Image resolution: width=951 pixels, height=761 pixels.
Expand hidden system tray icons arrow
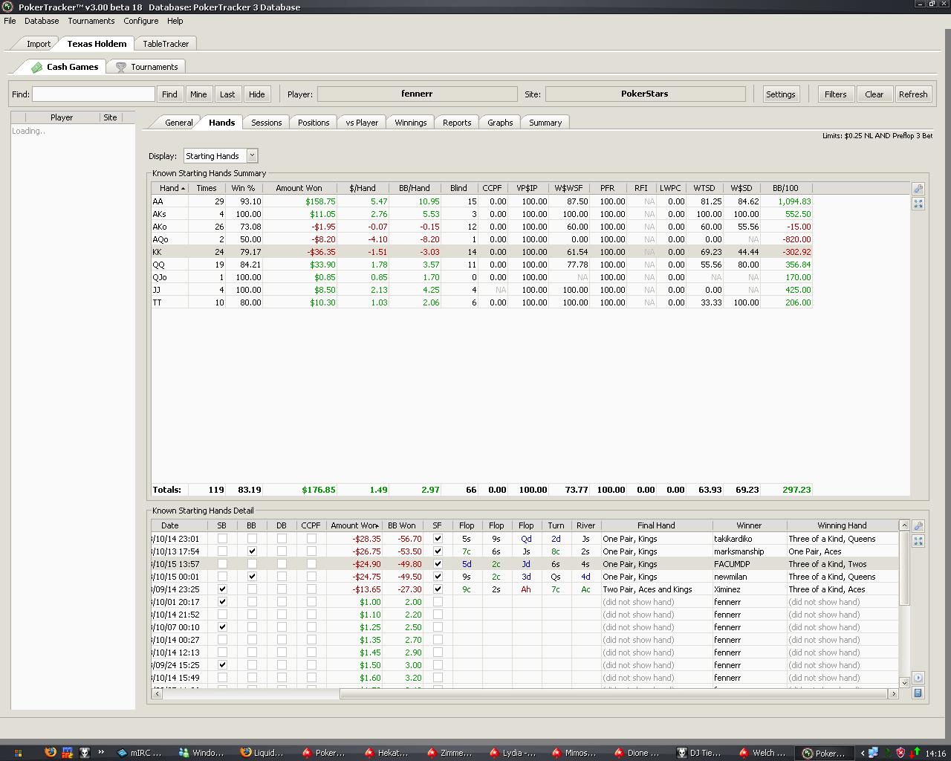click(863, 753)
